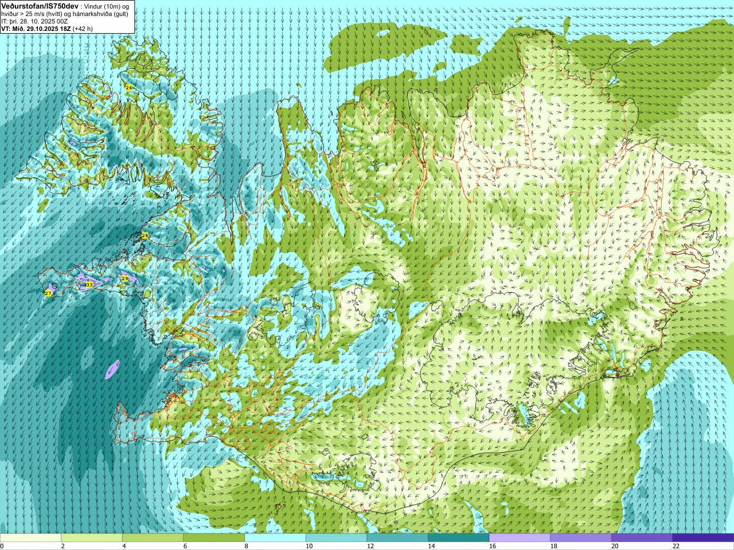The image size is (734, 550).
Task: Click the 12–14 m/s teal legend swatch
Action: pos(397,538)
